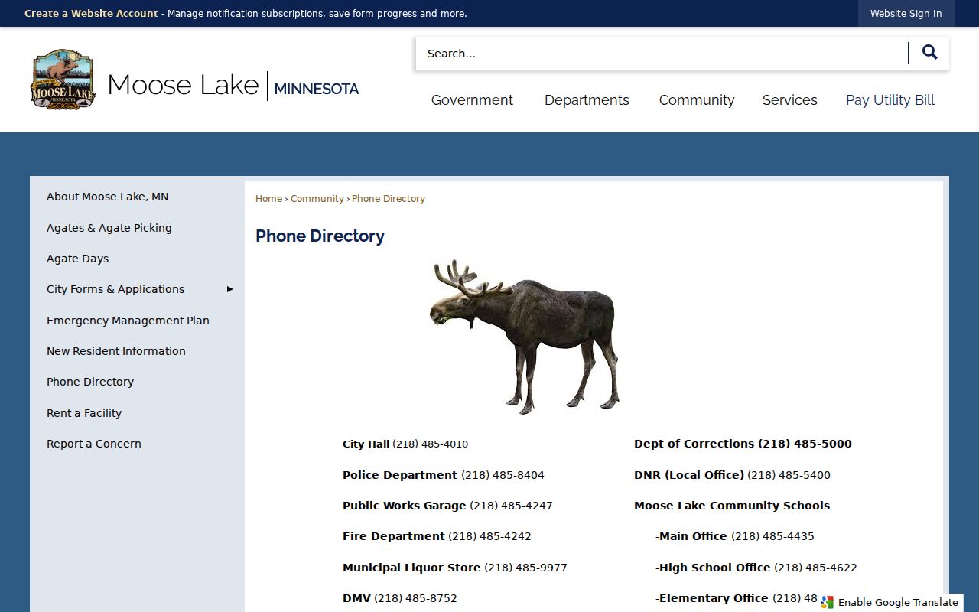Click the moose image
The height and width of the screenshot is (612, 979).
[x=524, y=337]
